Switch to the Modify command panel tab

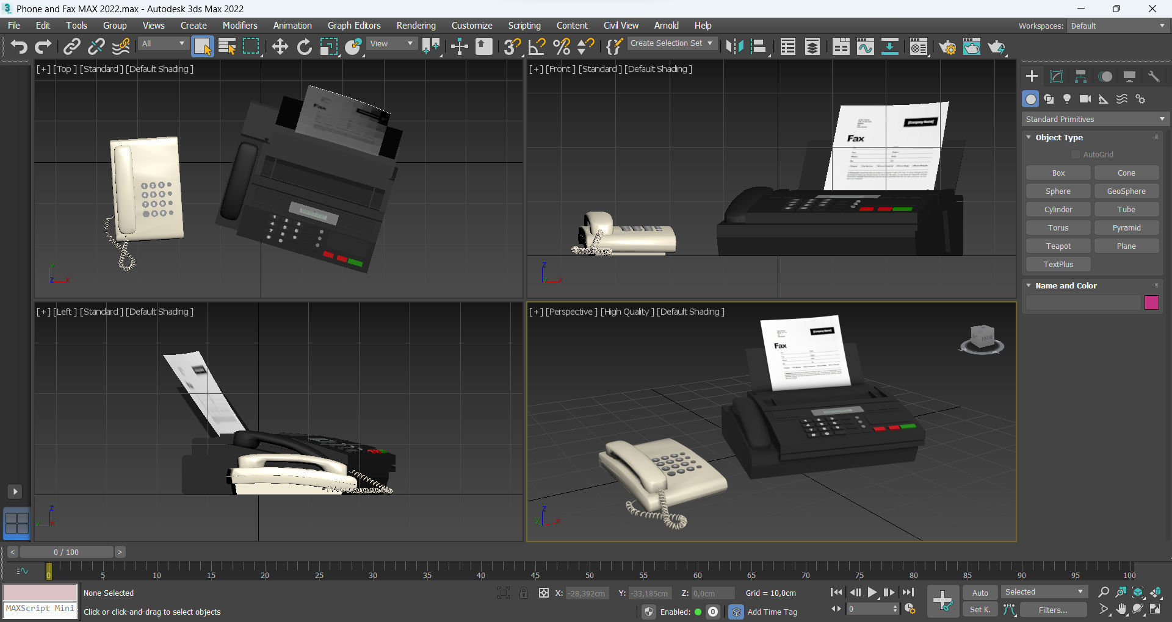click(1056, 76)
